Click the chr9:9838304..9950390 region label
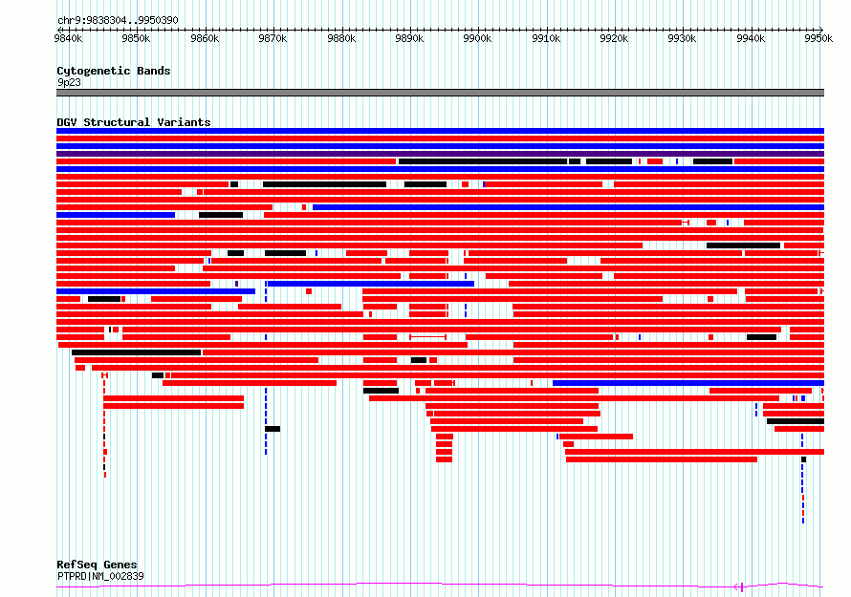 pyautogui.click(x=118, y=21)
